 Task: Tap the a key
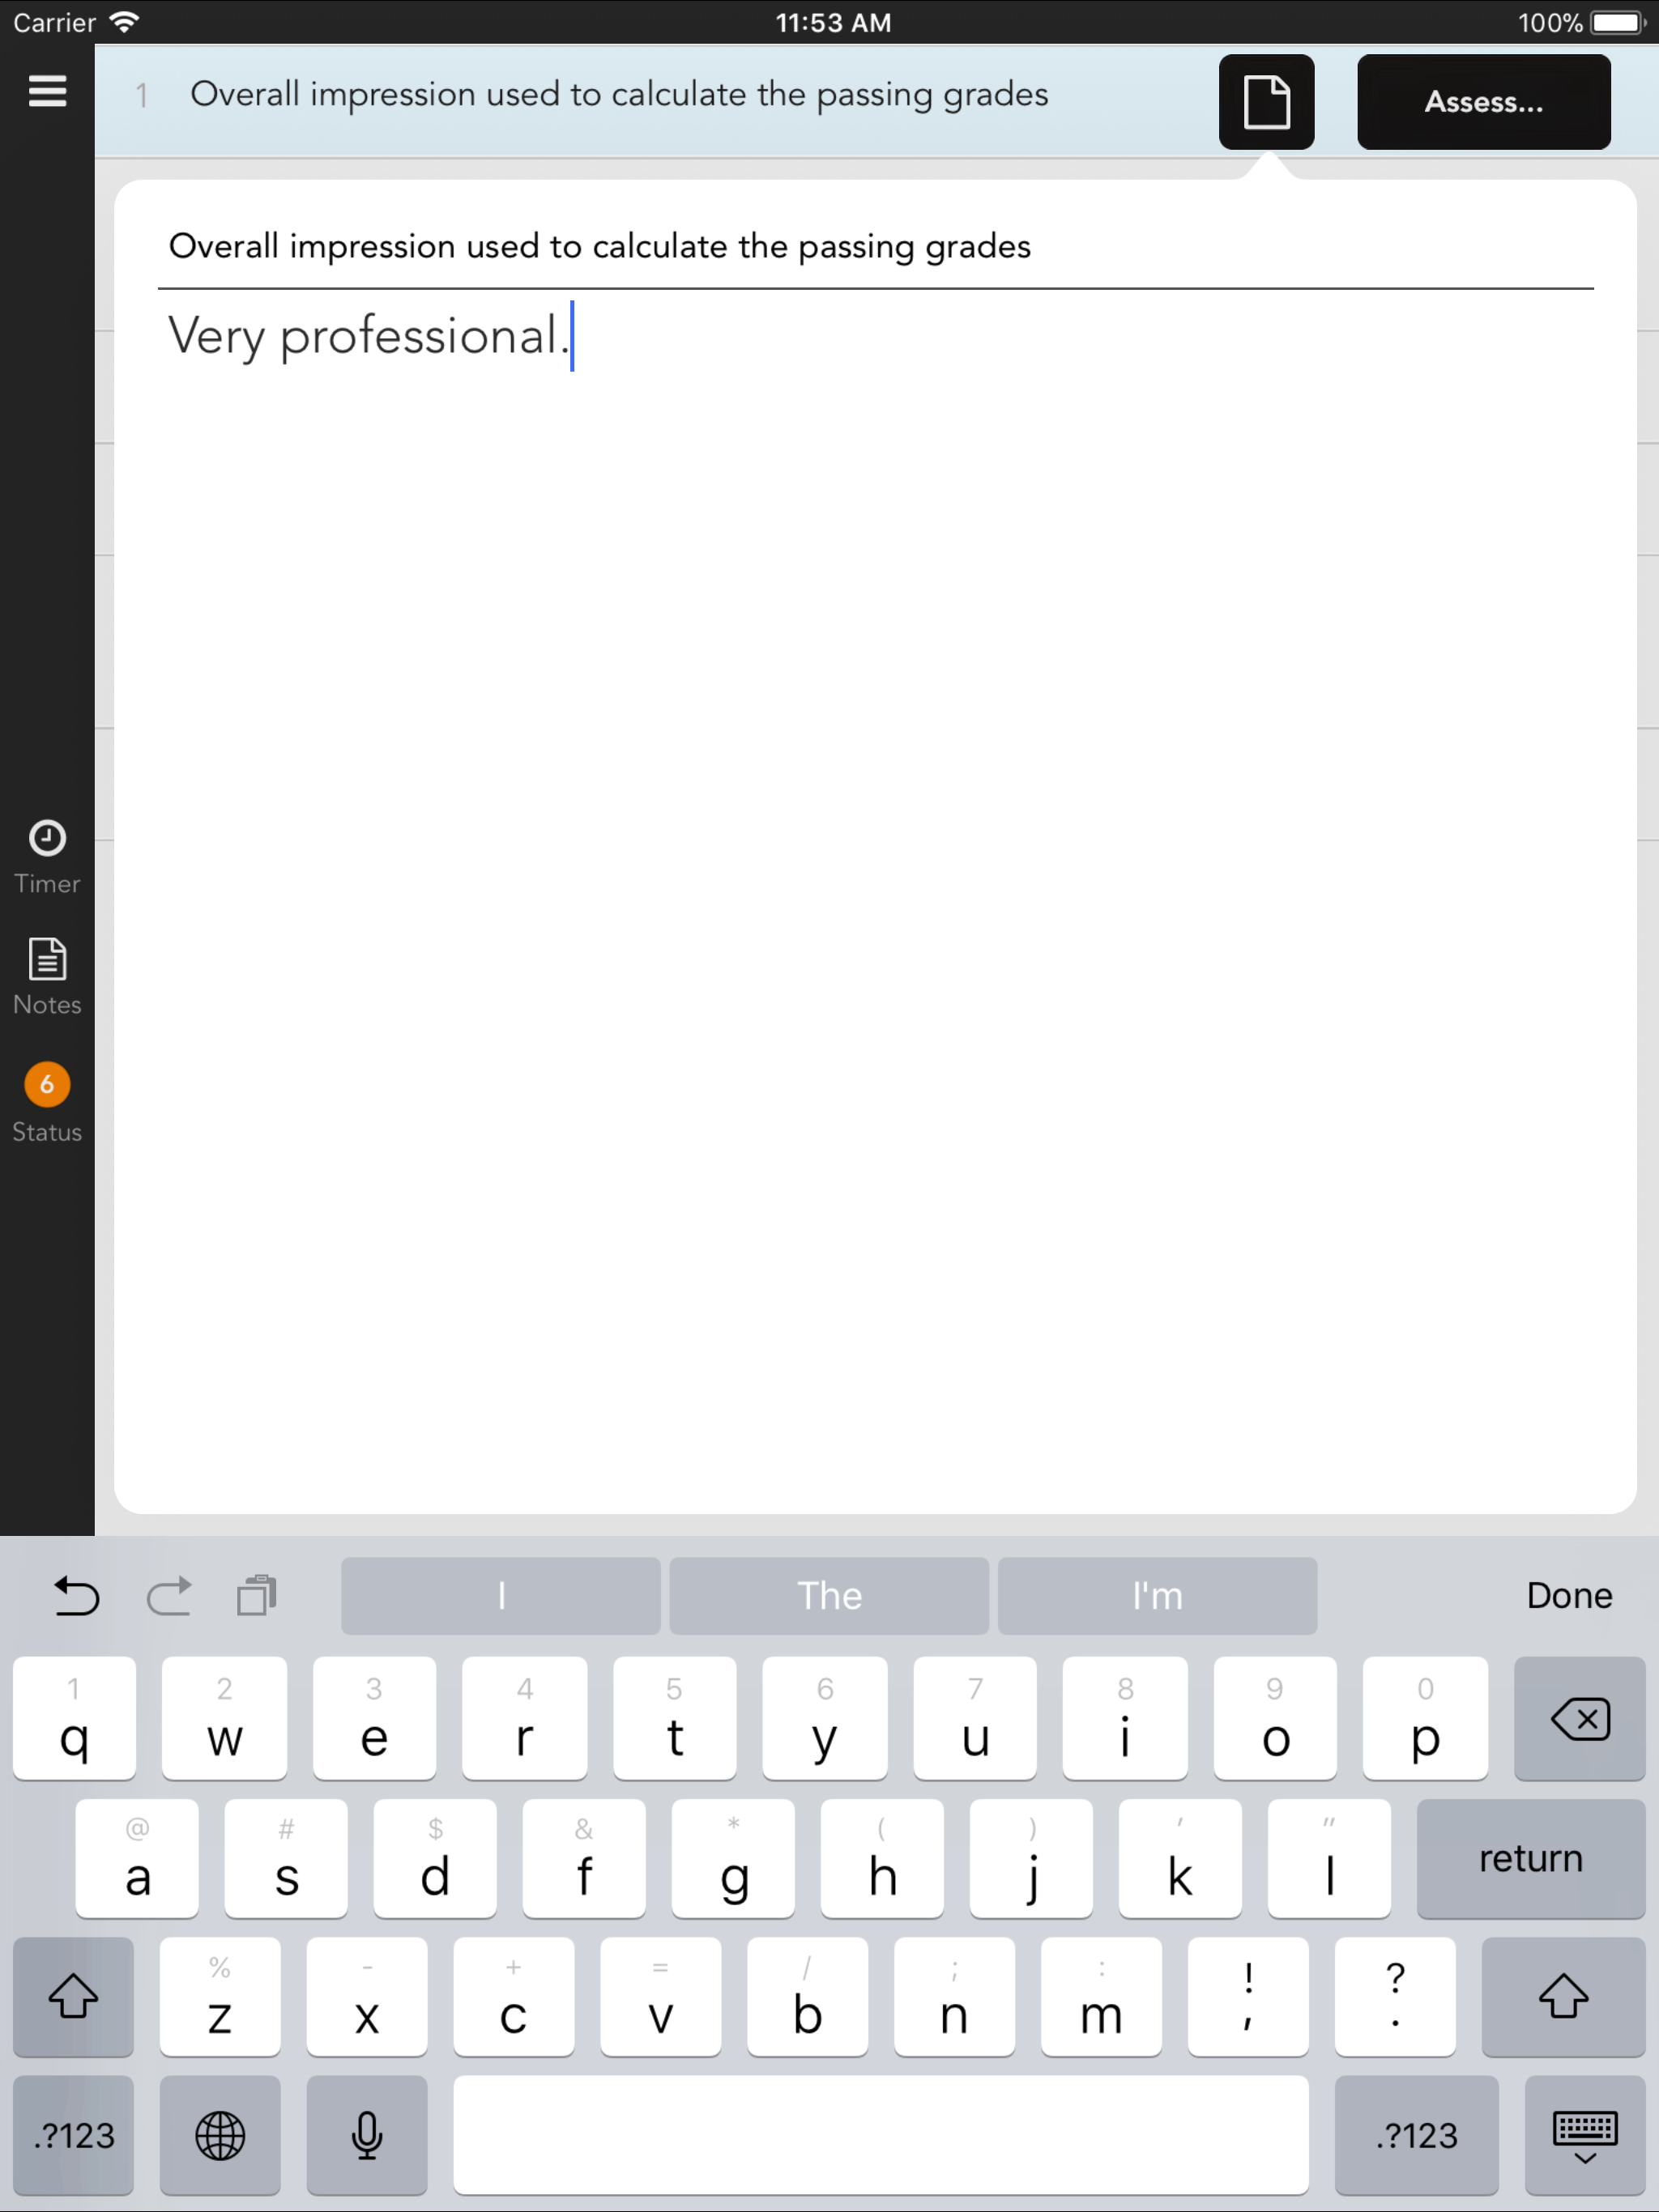[x=137, y=1858]
